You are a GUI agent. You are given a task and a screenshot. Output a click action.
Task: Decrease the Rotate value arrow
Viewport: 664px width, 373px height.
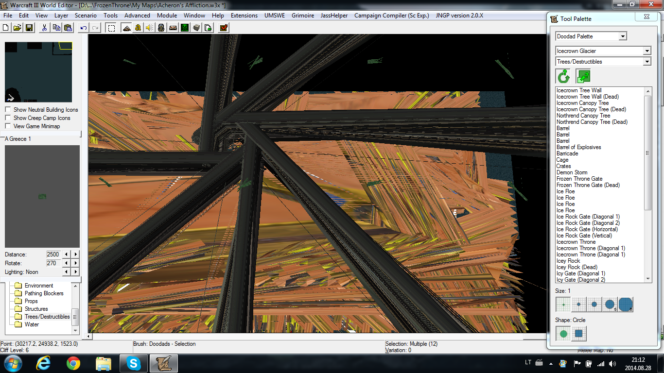coord(67,263)
